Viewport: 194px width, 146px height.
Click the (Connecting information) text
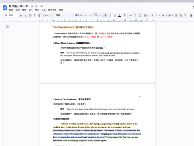click(64, 130)
